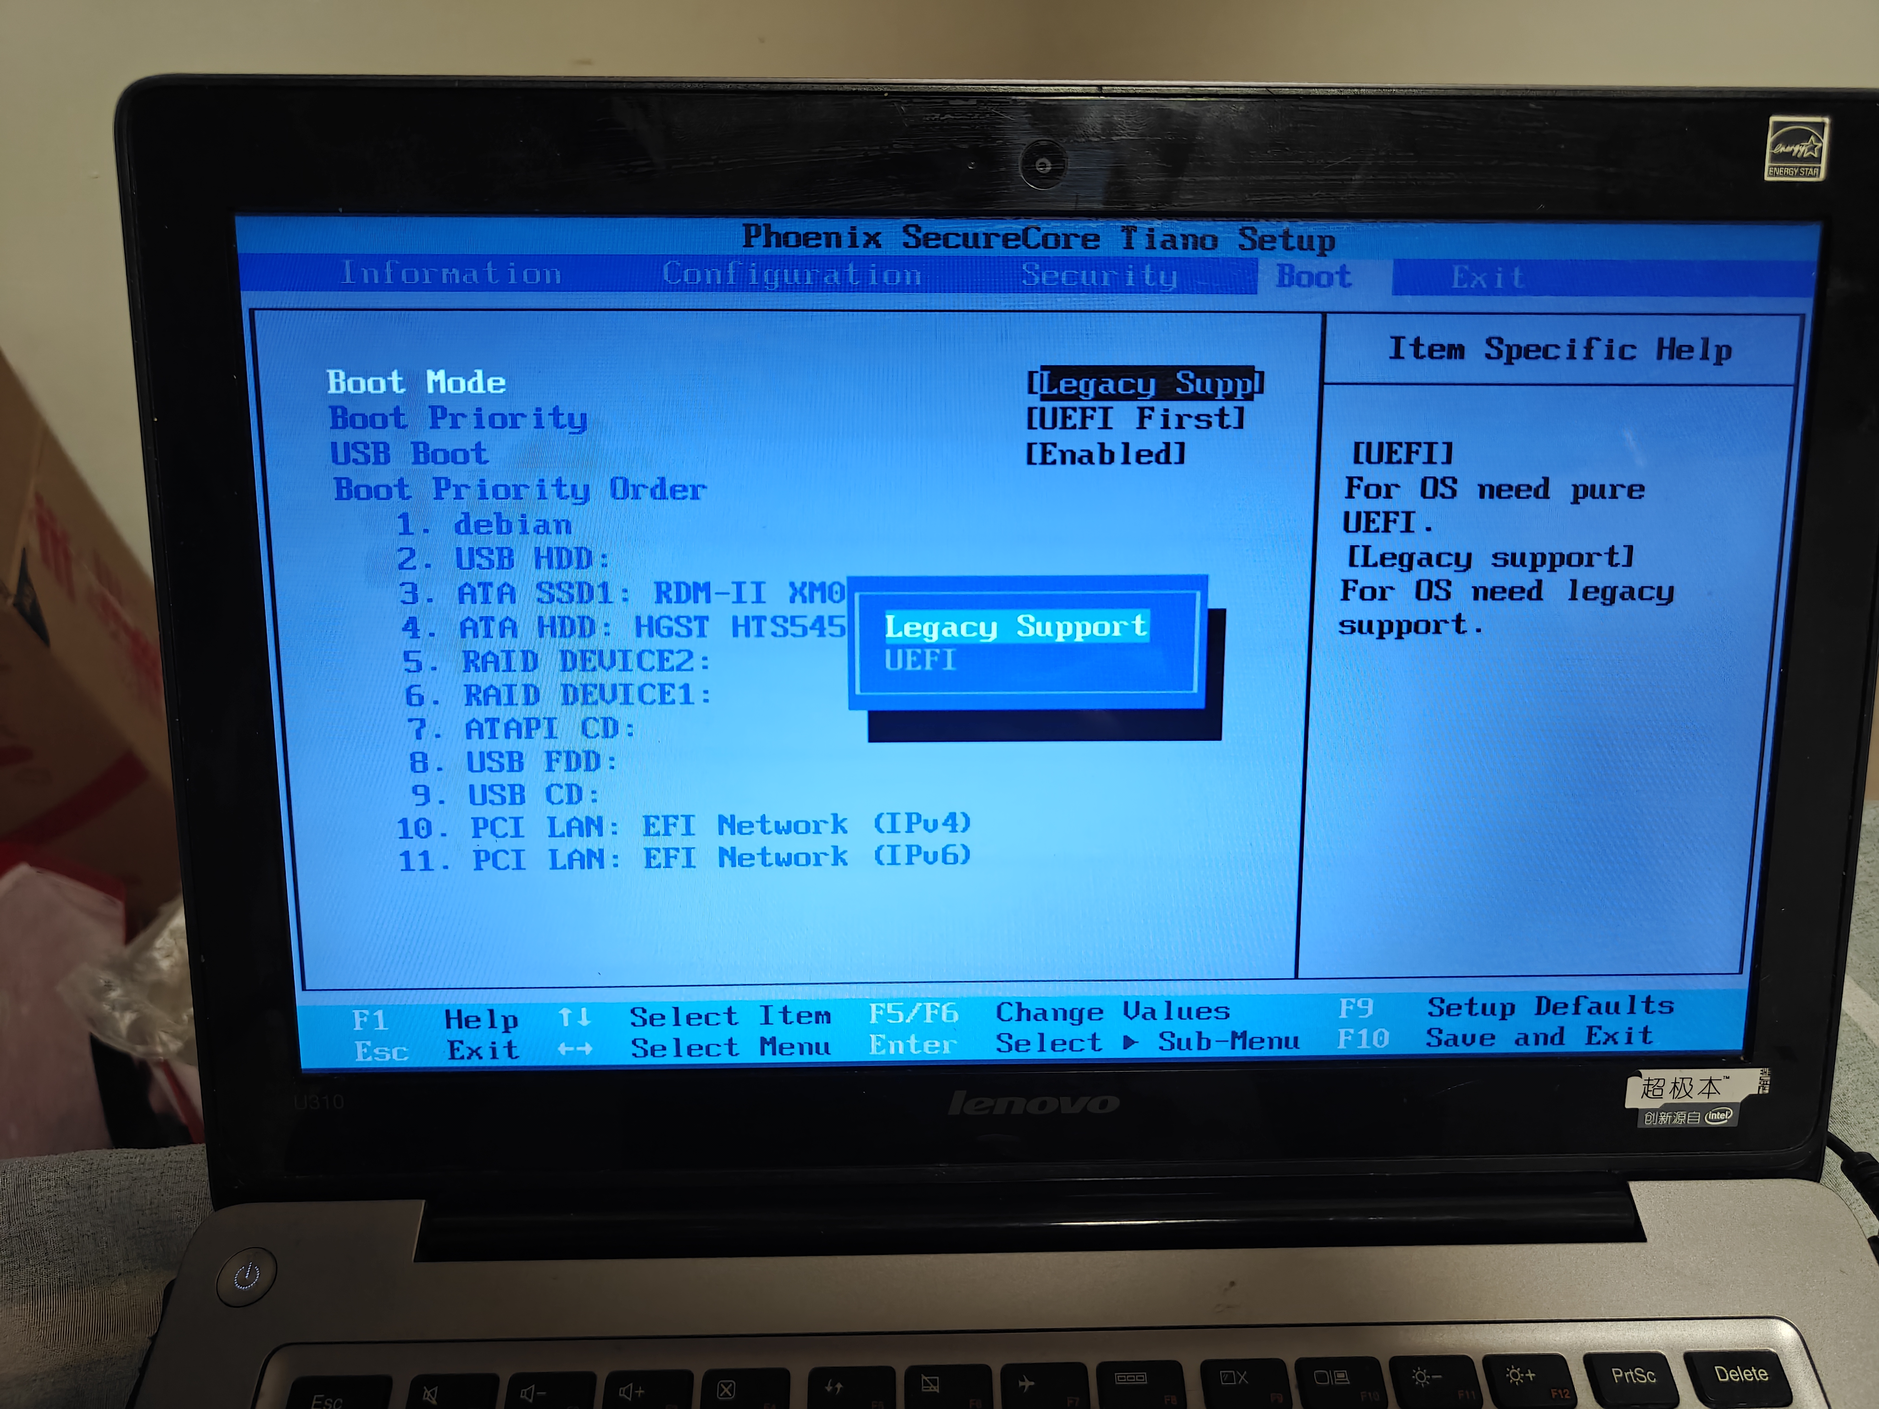Select the Boot Mode label

[416, 382]
